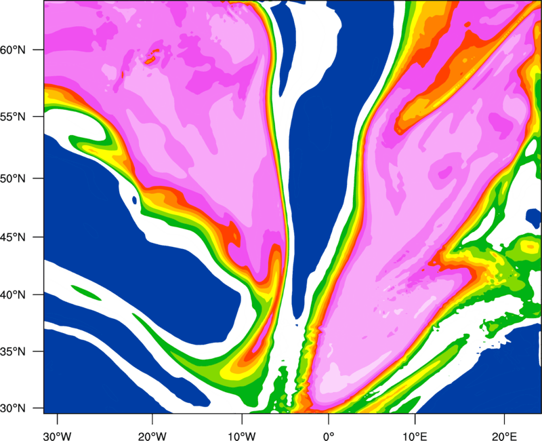Click the 40°N latitude label
The image size is (542, 441).
tap(13, 294)
